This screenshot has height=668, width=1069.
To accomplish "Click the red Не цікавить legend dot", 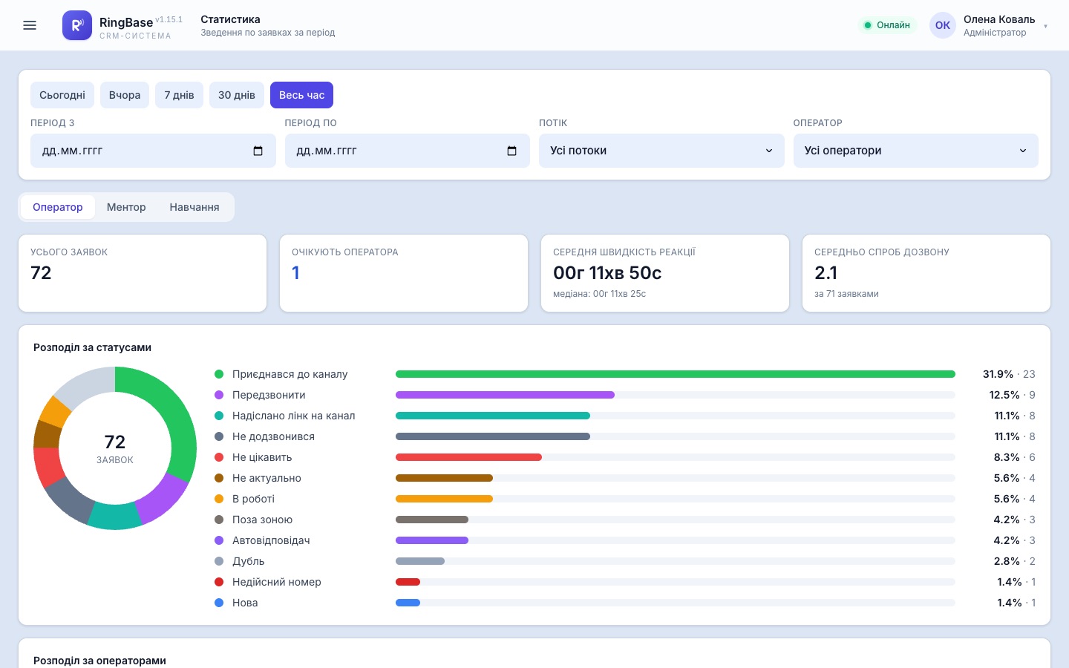I will [x=219, y=457].
